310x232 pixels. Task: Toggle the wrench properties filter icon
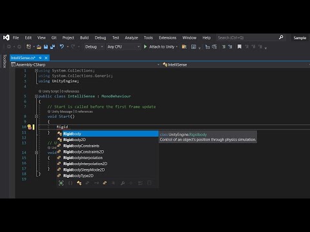click(x=123, y=183)
